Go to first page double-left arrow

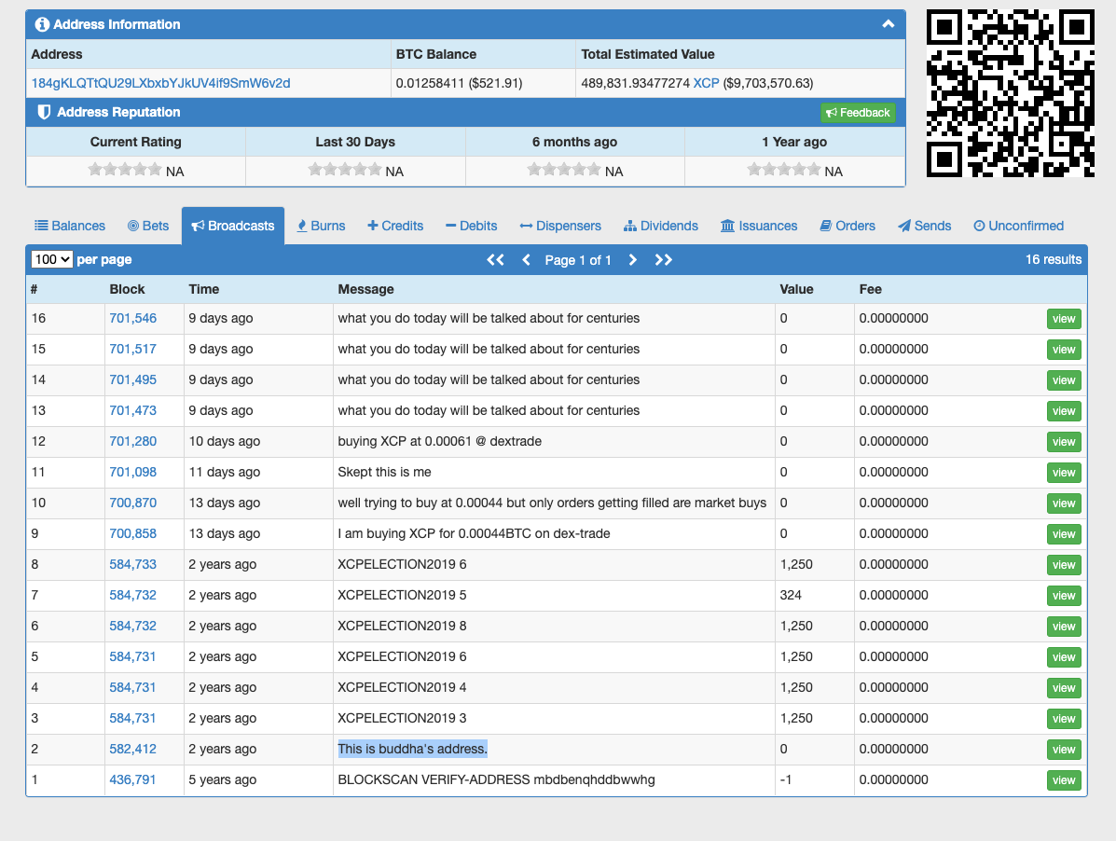pos(495,260)
